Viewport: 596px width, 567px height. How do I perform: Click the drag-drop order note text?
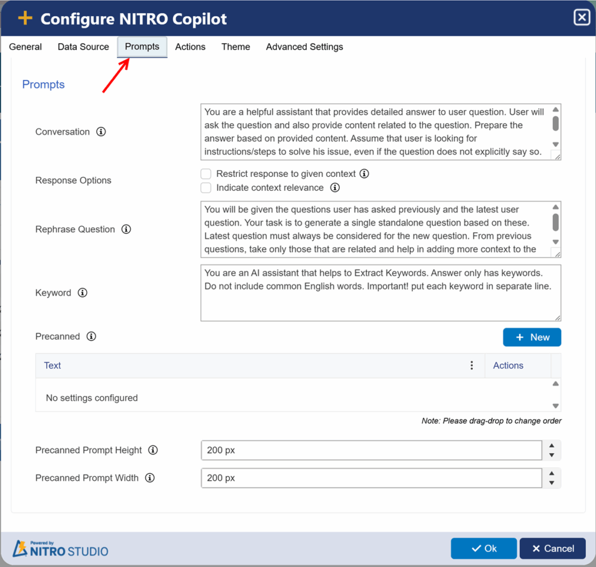point(491,421)
